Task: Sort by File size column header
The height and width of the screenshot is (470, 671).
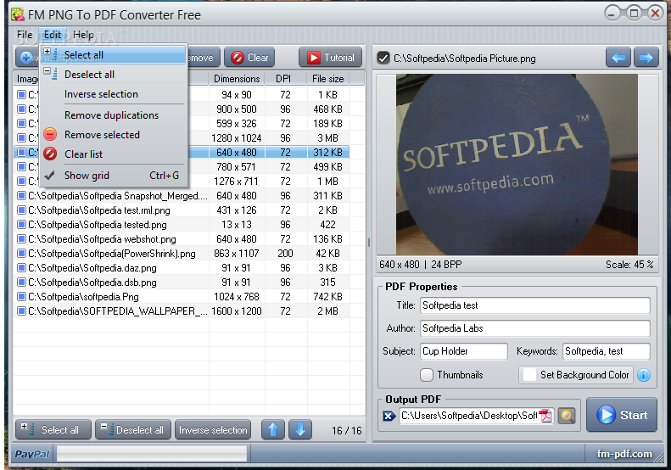Action: coord(327,79)
